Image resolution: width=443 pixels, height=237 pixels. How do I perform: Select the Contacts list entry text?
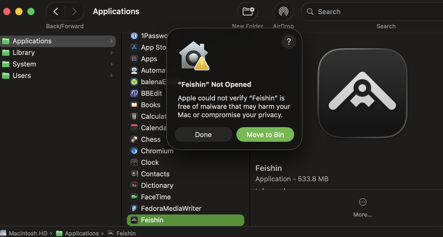[x=155, y=174]
